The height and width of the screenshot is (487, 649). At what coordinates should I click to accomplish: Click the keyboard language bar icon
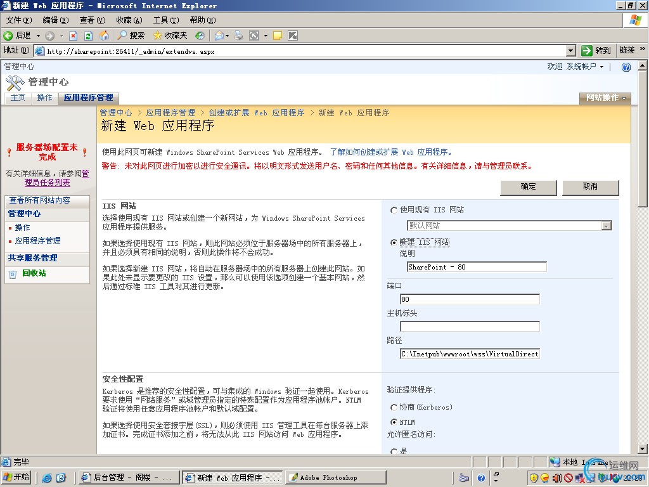click(464, 478)
